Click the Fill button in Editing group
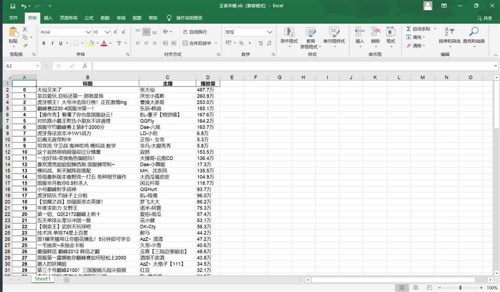 coord(415,37)
